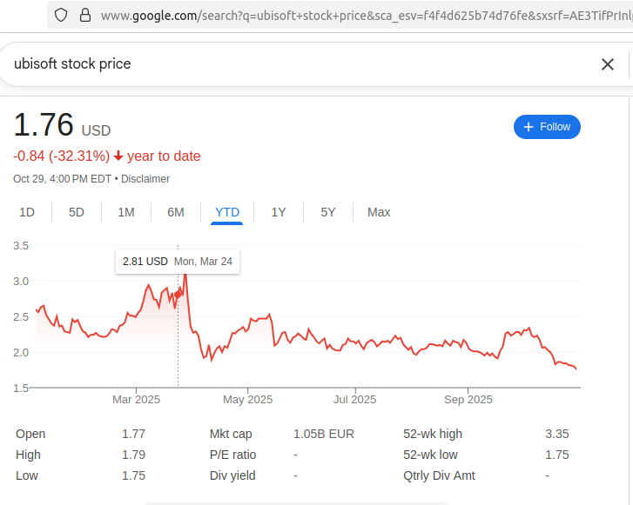633x505 pixels.
Task: Select the 1M time range tab
Action: pyautogui.click(x=126, y=212)
